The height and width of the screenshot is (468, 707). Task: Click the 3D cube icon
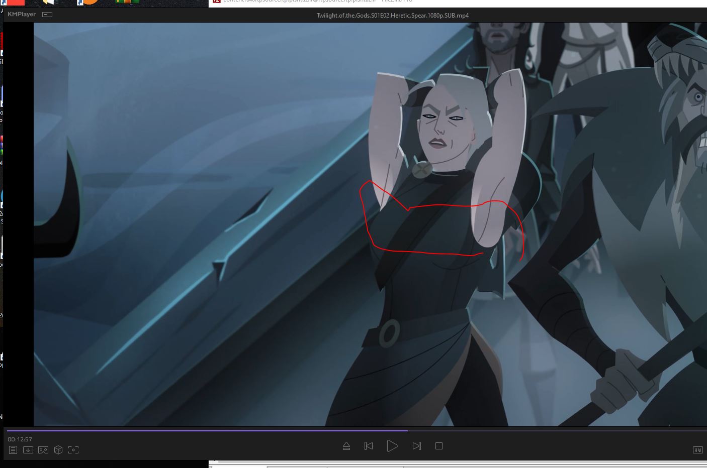coord(58,450)
